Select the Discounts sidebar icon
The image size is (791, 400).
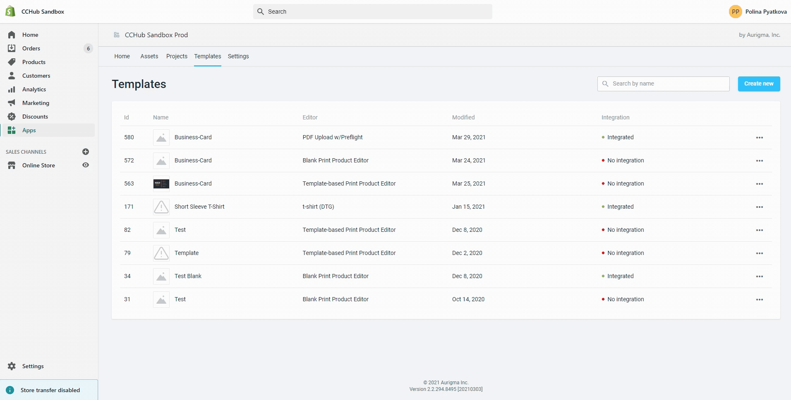click(x=12, y=116)
